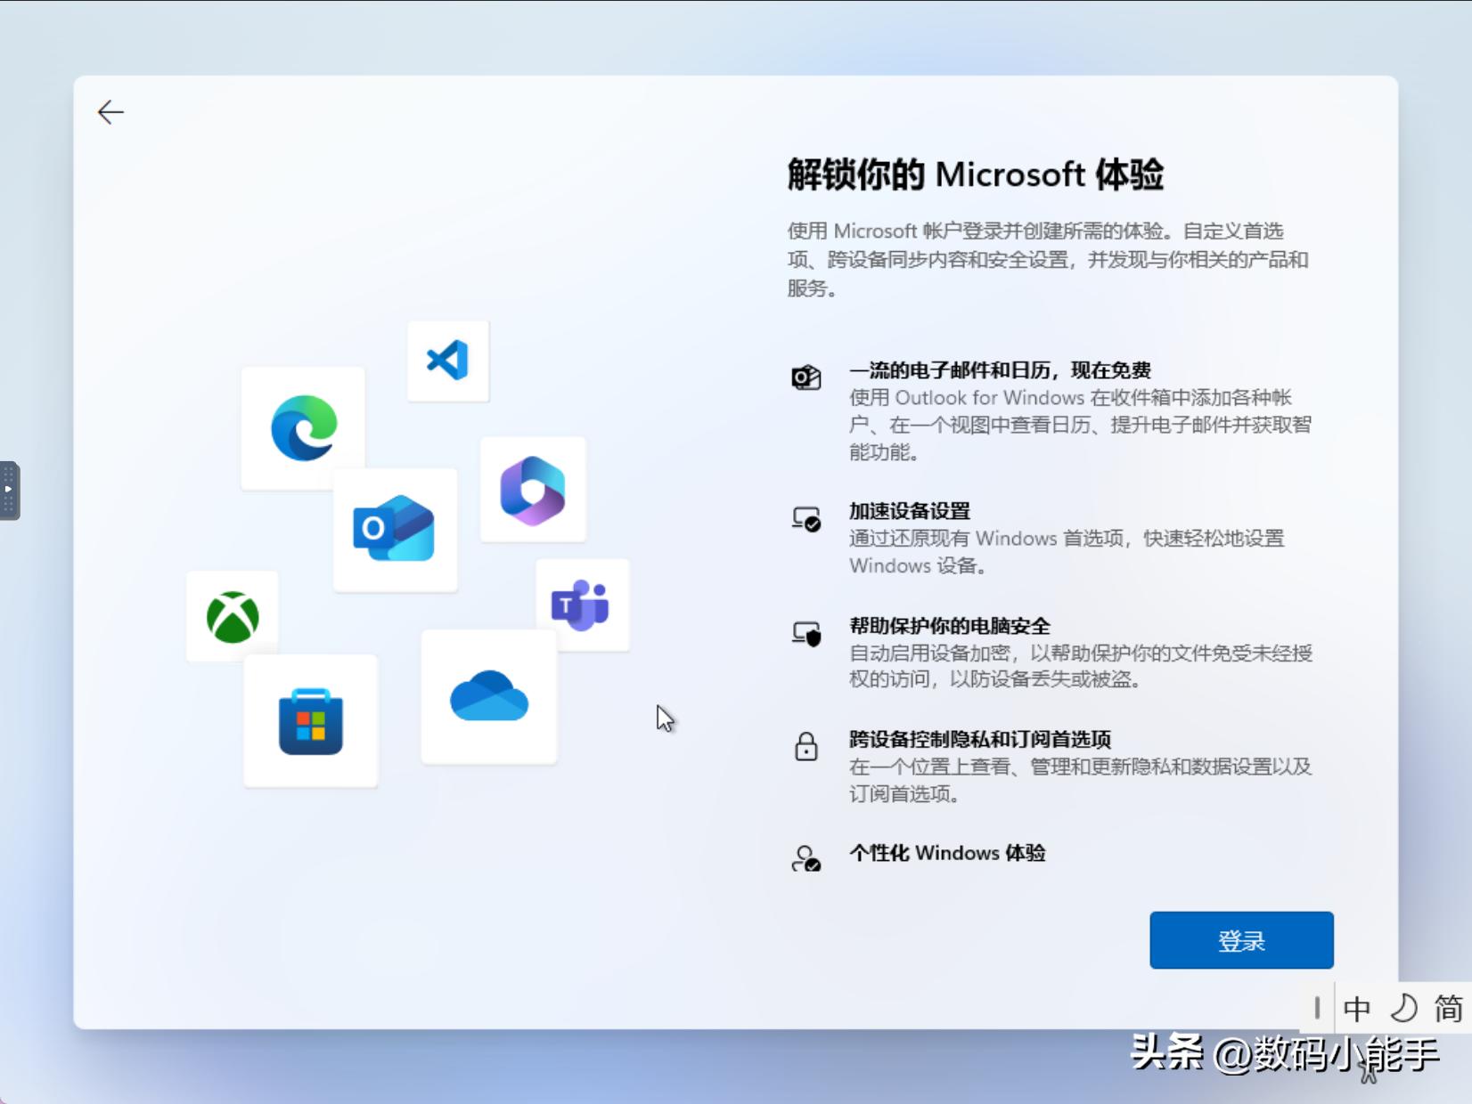
Task: Click the 加速设备设置 device icon
Action: 806,519
